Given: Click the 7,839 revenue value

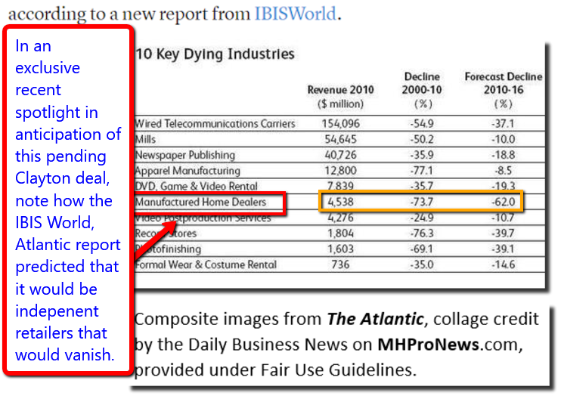Looking at the screenshot, I should tap(340, 186).
